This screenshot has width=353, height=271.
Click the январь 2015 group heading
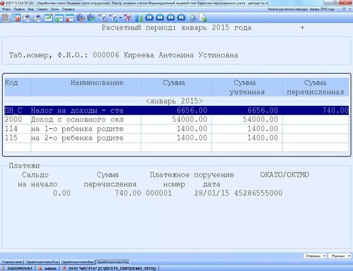pos(174,101)
